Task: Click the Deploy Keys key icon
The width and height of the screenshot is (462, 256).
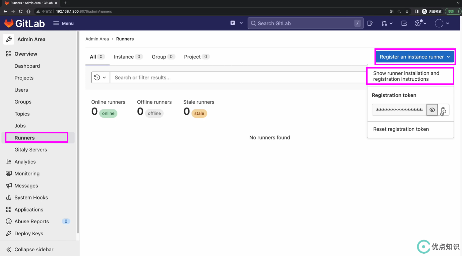Action: (8, 233)
